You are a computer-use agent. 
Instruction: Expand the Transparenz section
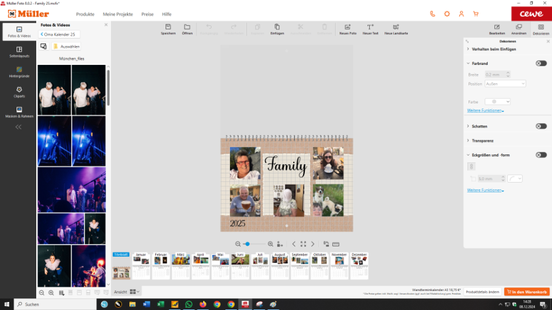(483, 140)
